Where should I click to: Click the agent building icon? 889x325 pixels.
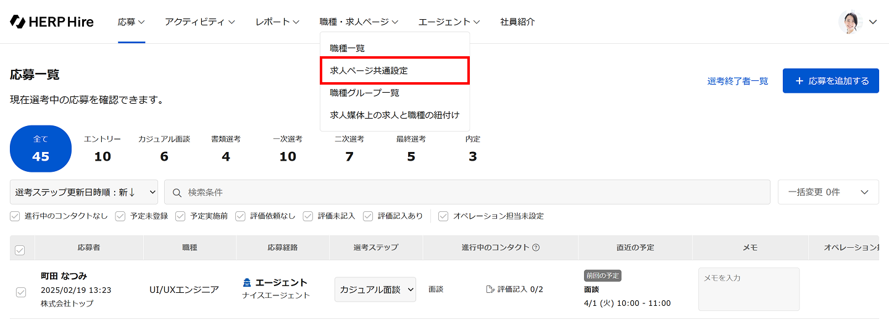pyautogui.click(x=248, y=283)
